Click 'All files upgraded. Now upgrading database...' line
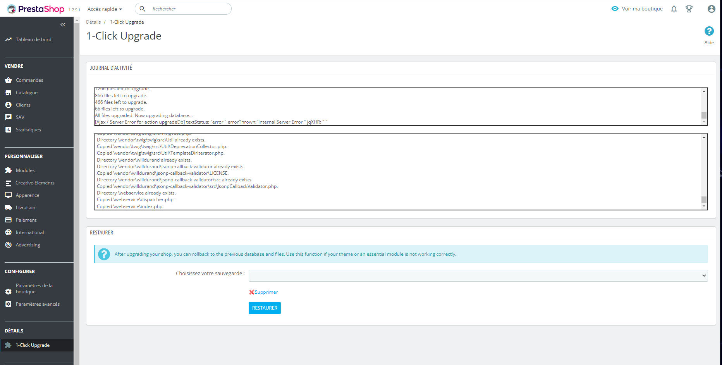Viewport: 722px width, 365px height. click(144, 115)
